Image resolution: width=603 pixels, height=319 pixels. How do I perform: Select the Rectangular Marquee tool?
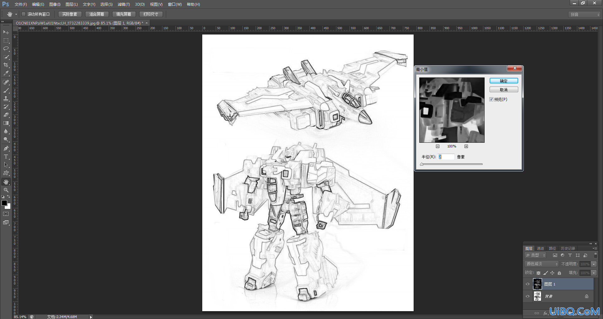[6, 40]
